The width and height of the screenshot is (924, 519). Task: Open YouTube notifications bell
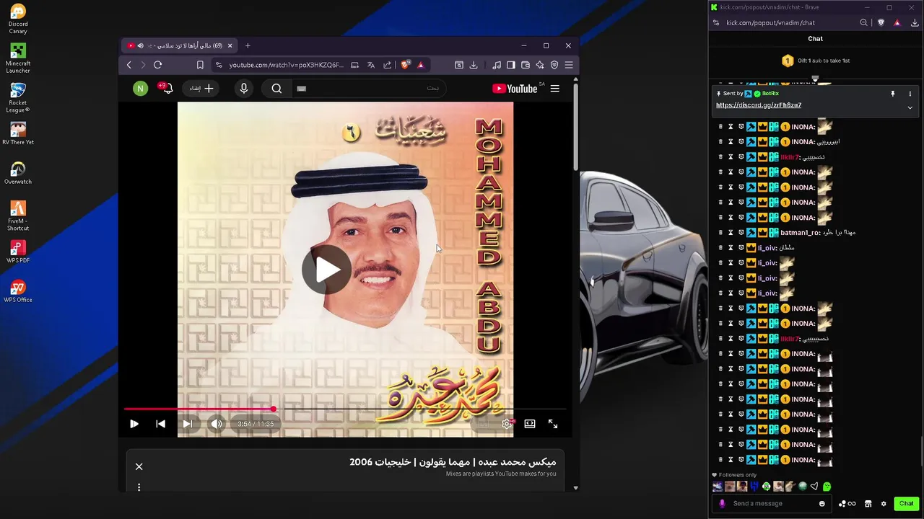167,88
